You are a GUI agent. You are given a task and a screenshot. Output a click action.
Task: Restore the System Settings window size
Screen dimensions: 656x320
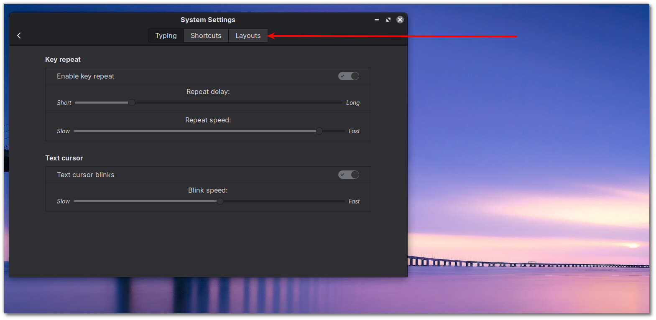[388, 20]
